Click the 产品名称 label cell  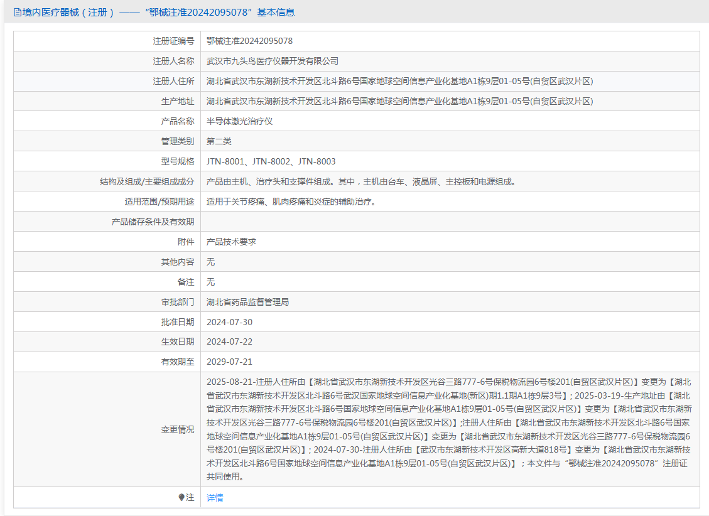click(x=107, y=122)
